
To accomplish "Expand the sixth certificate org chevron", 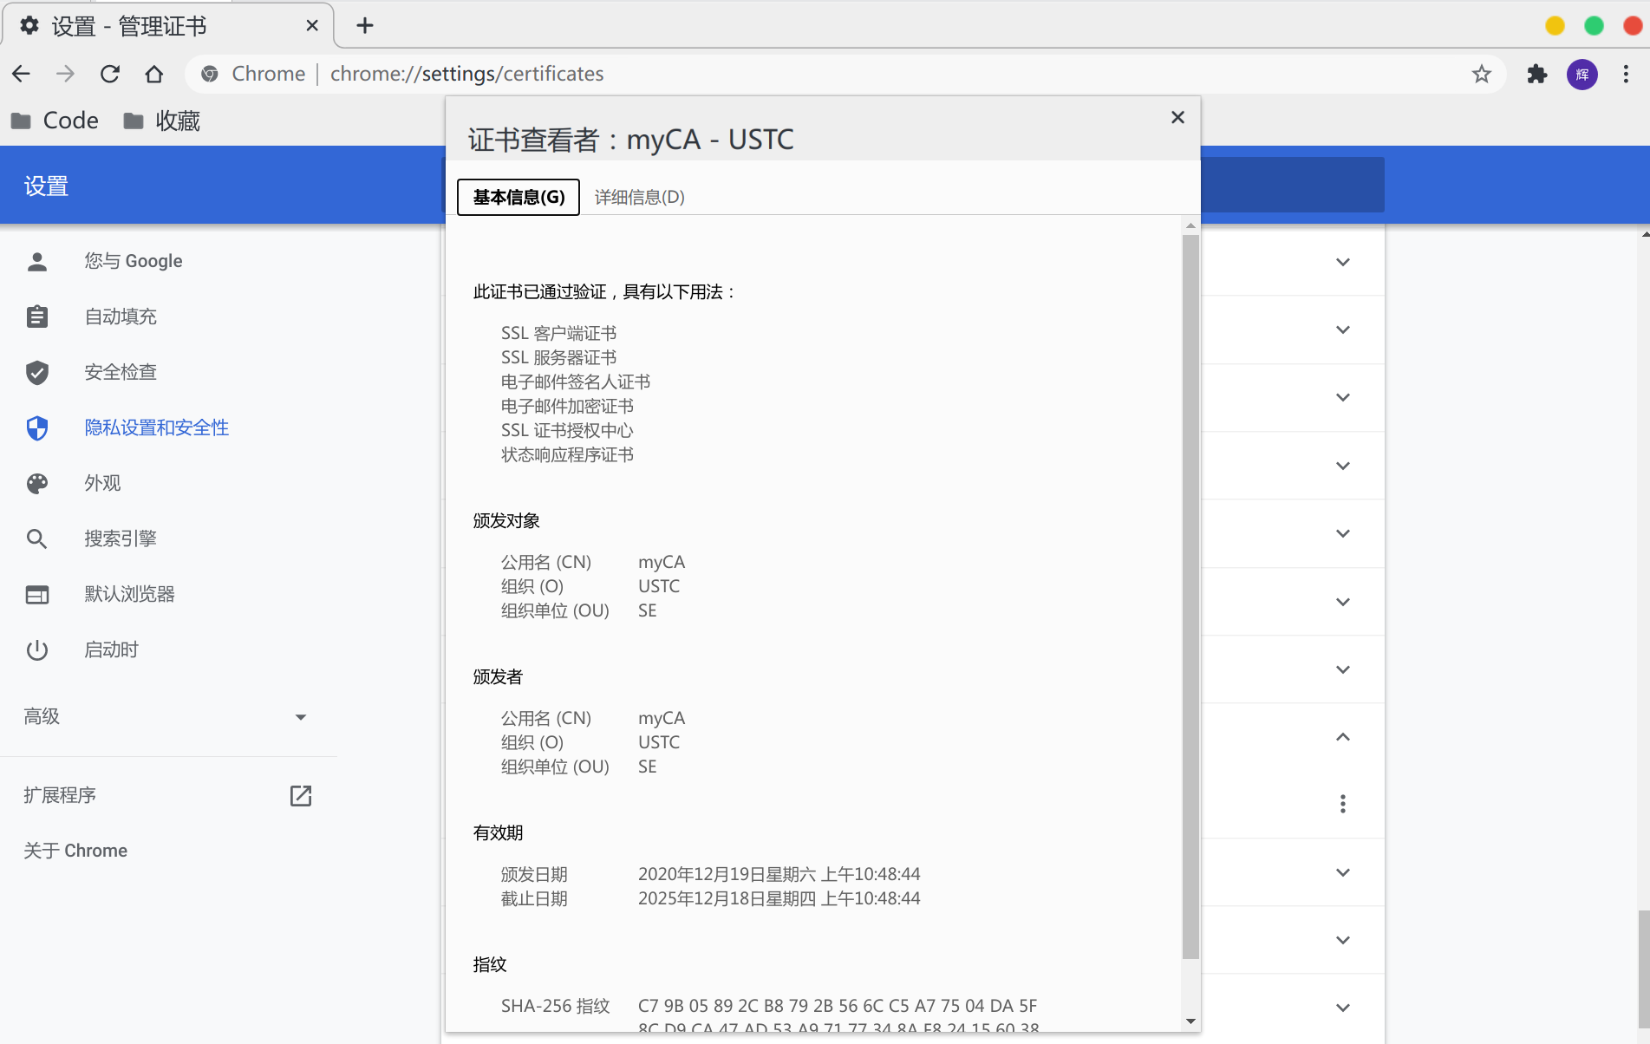I will click(x=1343, y=602).
